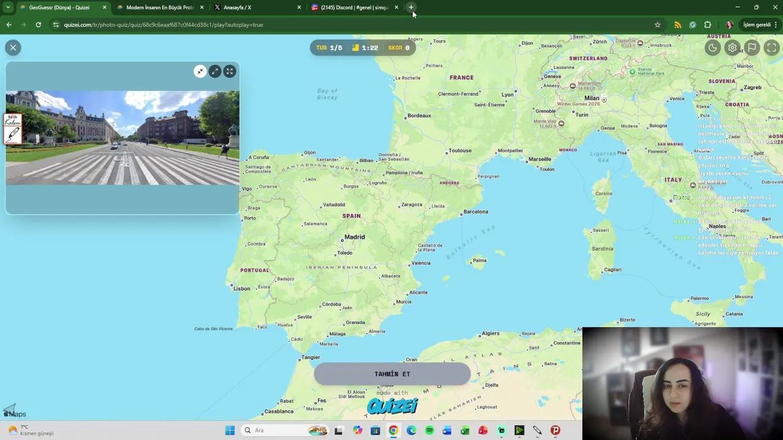The height and width of the screenshot is (440, 783).
Task: Open the orange RSS feed extension
Action: click(678, 24)
